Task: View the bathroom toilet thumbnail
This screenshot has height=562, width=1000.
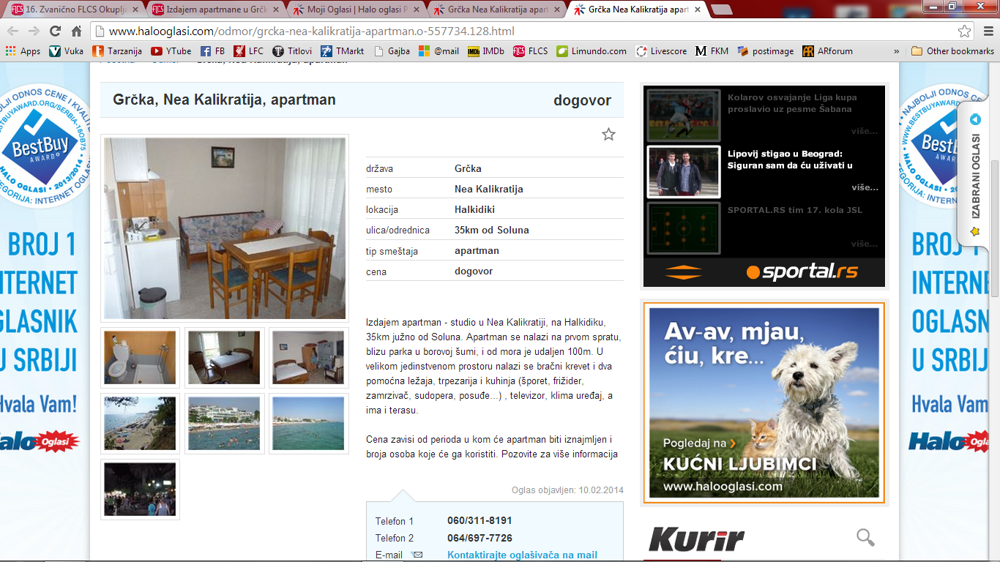Action: [140, 358]
